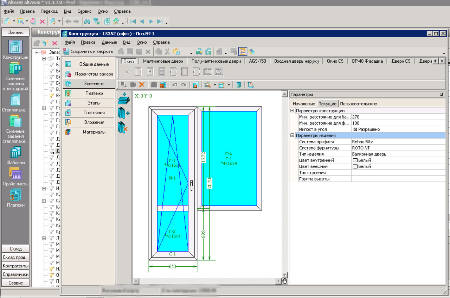Open the Параметры заказа section
The image size is (450, 298).
point(89,74)
